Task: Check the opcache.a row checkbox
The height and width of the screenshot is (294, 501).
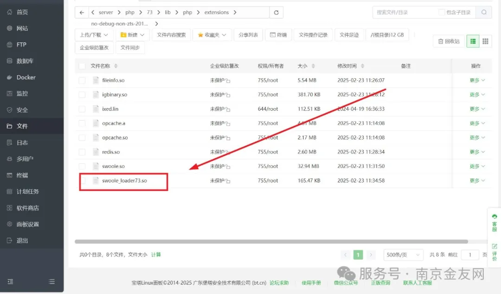Action: pyautogui.click(x=82, y=123)
